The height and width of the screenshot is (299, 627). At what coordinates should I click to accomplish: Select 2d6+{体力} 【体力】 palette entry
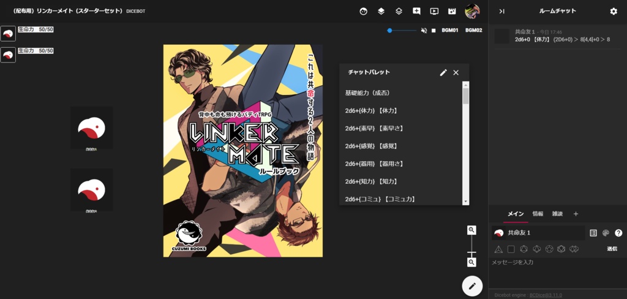(401, 110)
